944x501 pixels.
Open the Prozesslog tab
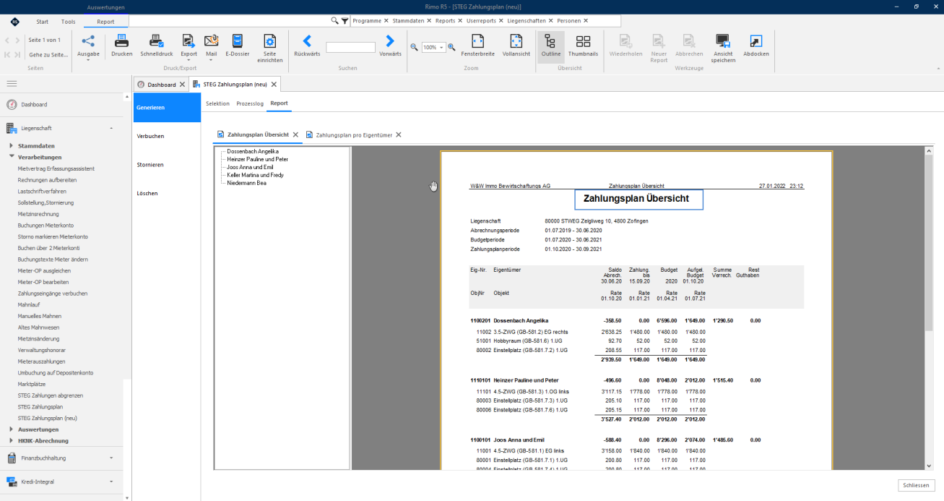(250, 103)
